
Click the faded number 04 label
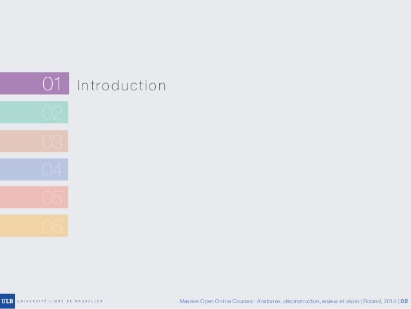pos(52,170)
